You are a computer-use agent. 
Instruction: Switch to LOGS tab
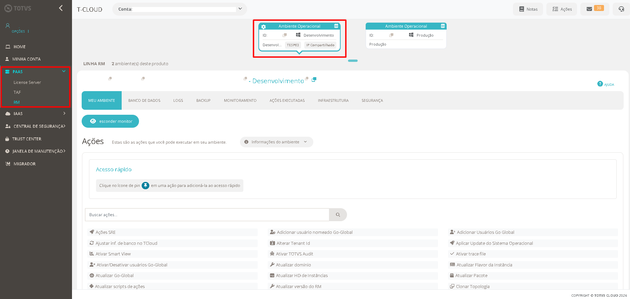[x=178, y=100]
